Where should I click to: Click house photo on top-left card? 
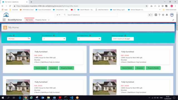click(x=18, y=57)
